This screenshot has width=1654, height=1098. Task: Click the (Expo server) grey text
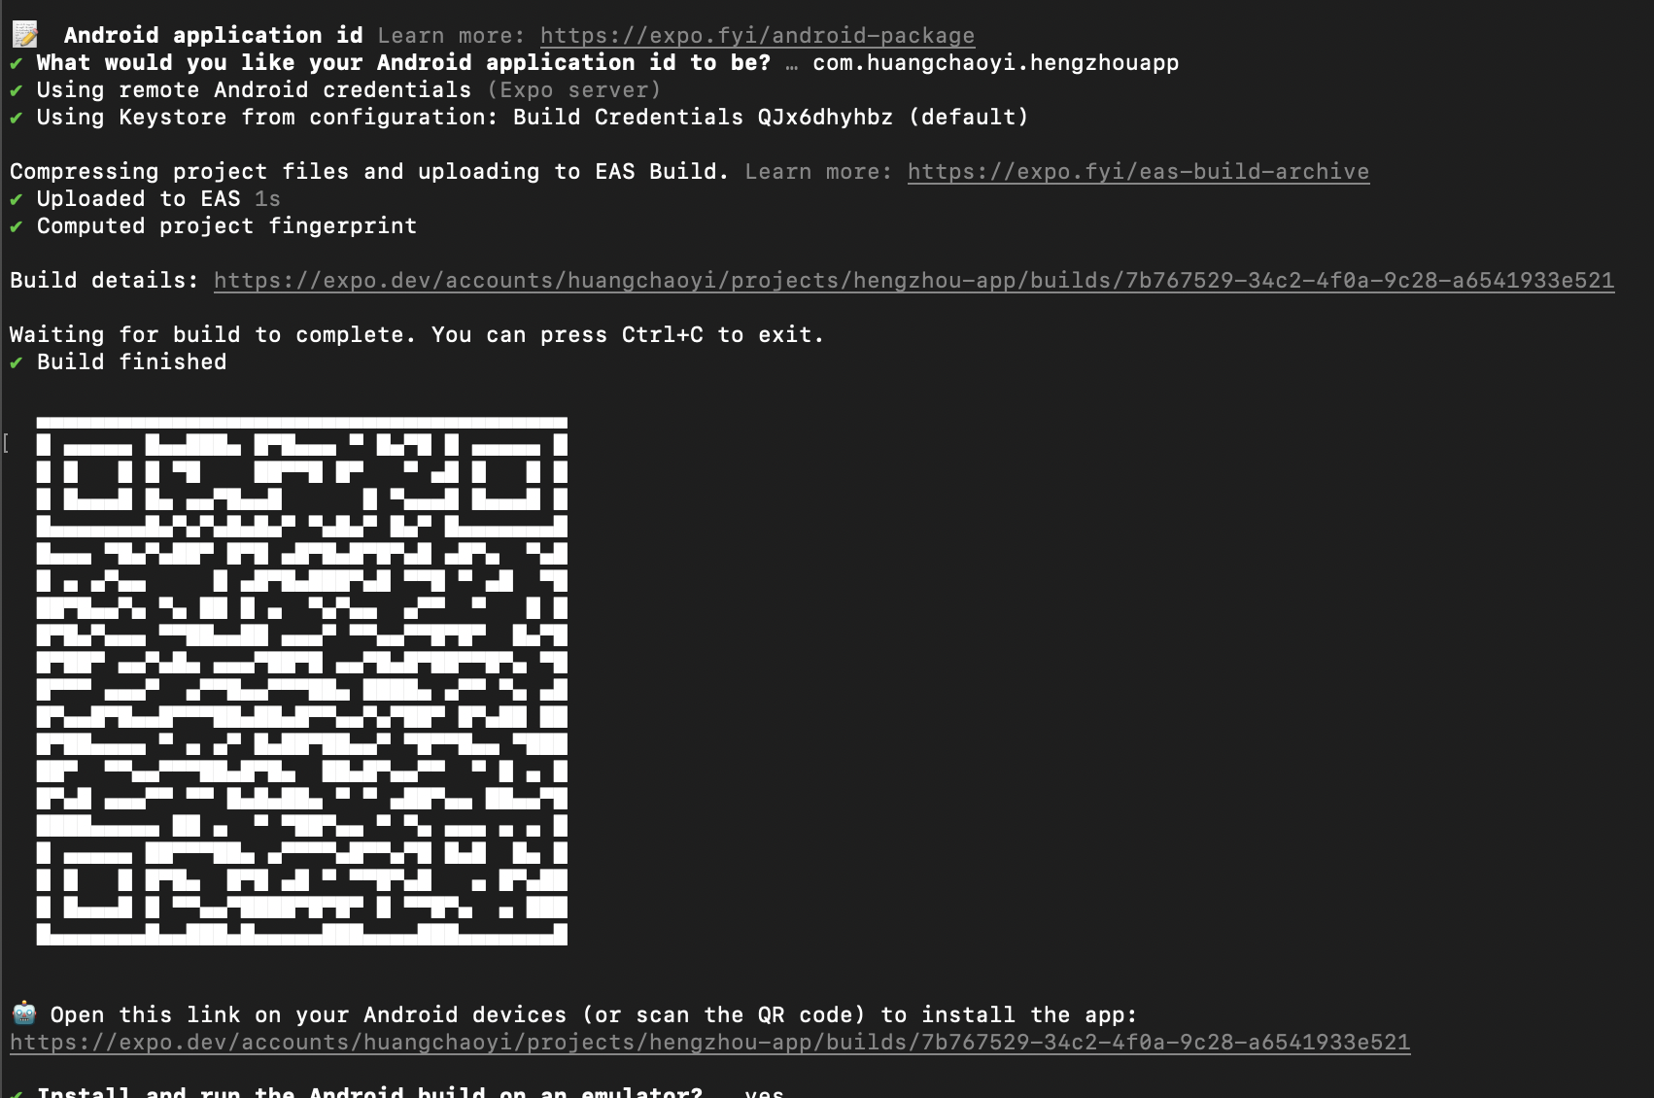coord(574,90)
